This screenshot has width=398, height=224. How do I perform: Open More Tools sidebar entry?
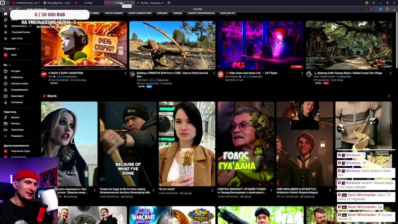pyautogui.click(x=13, y=39)
